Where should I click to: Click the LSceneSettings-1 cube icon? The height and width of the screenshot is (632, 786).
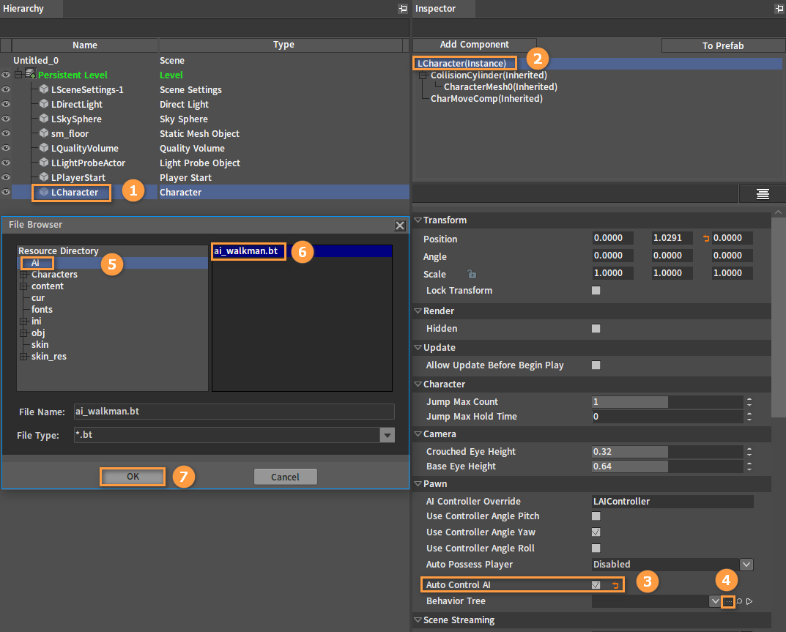point(44,89)
